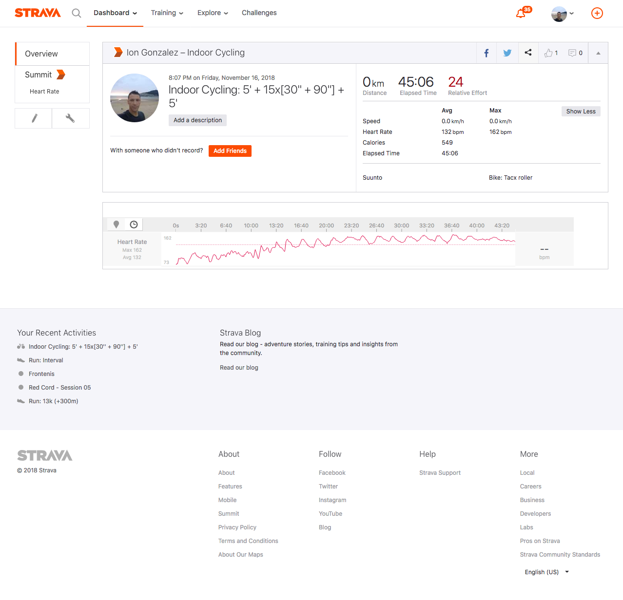Open the Summit footer link
The height and width of the screenshot is (600, 623).
click(229, 514)
